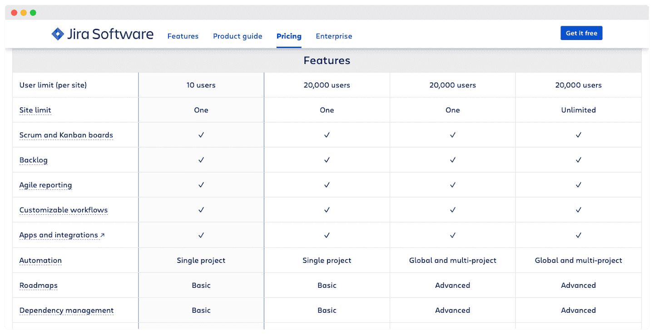The height and width of the screenshot is (334, 654).
Task: Click the Customizable workflows link
Action: (64, 210)
